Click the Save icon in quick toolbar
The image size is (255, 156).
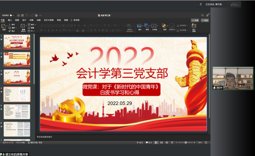[23, 15]
